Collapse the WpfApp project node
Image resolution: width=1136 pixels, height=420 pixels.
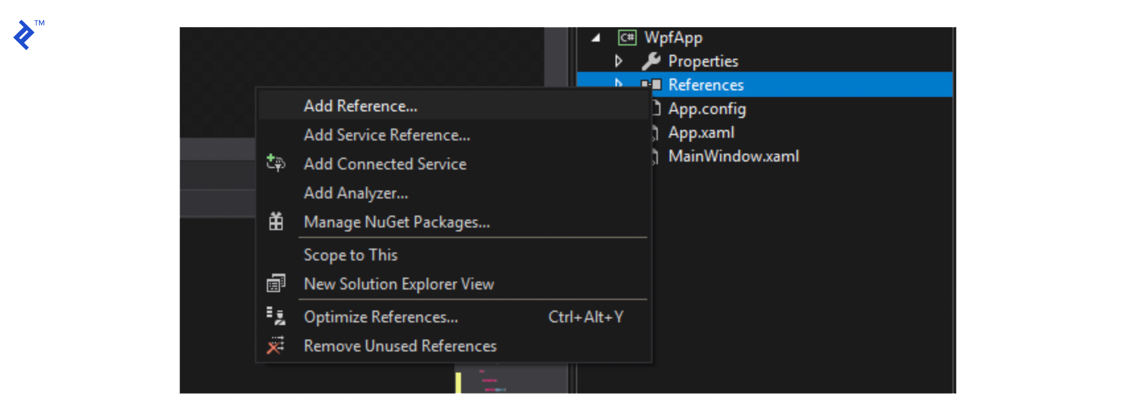pyautogui.click(x=596, y=38)
